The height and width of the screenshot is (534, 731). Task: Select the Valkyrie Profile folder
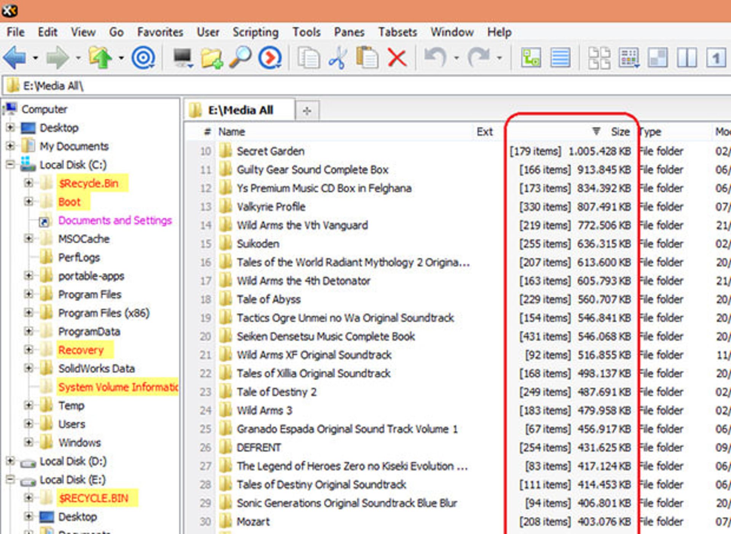pos(271,207)
